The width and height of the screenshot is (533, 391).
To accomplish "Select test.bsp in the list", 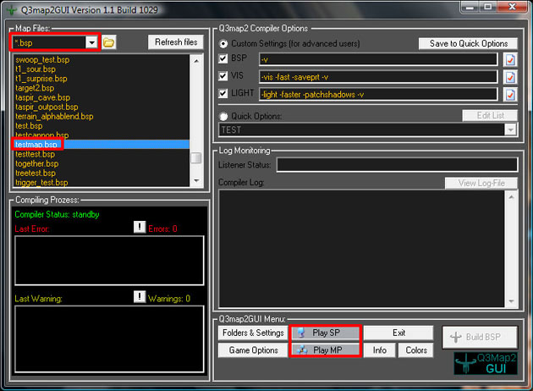I will tap(29, 126).
